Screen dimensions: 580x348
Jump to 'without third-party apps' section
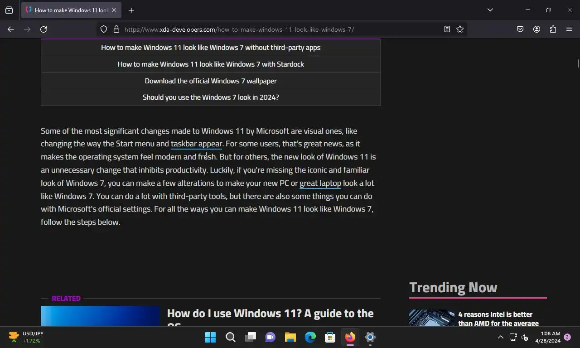pos(211,48)
